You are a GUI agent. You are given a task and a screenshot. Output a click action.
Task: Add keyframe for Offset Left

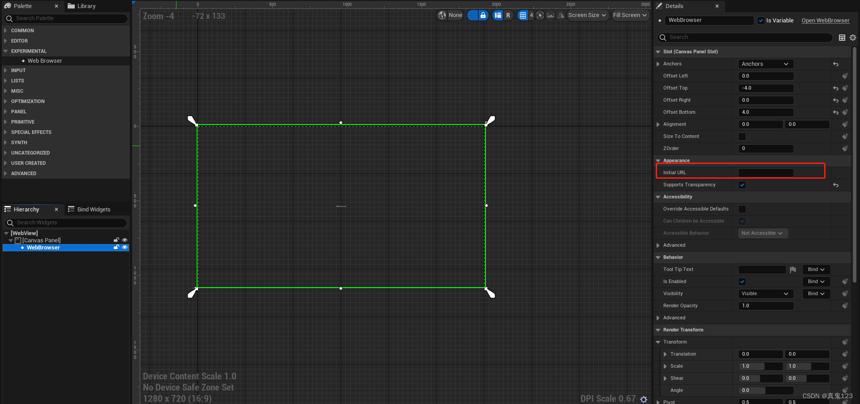(x=845, y=76)
